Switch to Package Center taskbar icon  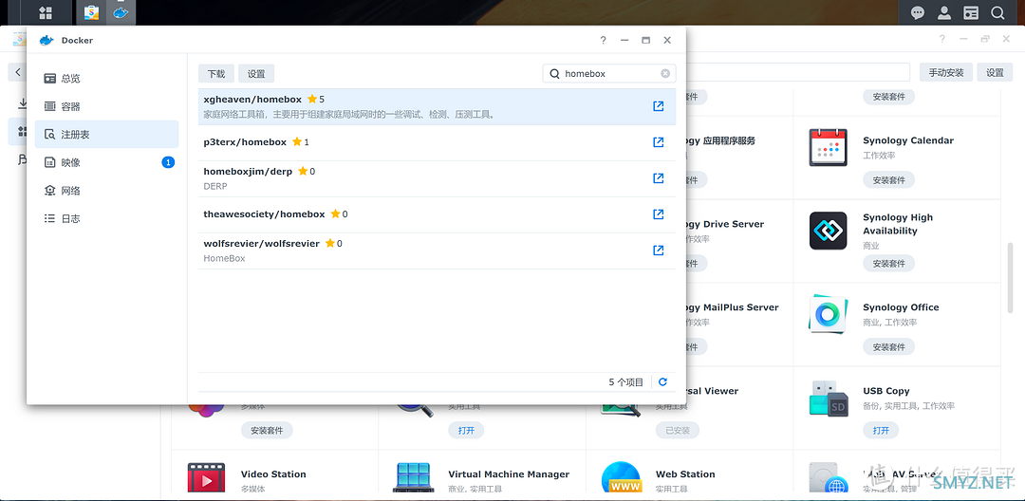tap(91, 12)
